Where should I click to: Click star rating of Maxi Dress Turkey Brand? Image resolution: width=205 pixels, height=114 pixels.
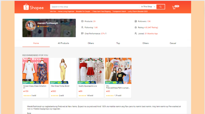55,96
